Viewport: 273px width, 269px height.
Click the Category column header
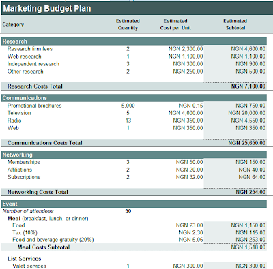tap(13, 25)
